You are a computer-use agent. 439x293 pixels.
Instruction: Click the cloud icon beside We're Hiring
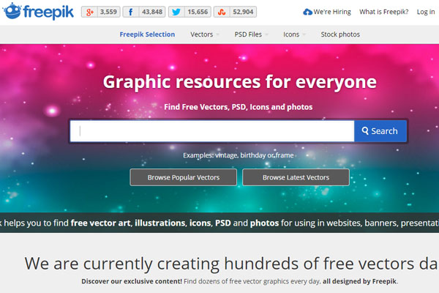[307, 12]
